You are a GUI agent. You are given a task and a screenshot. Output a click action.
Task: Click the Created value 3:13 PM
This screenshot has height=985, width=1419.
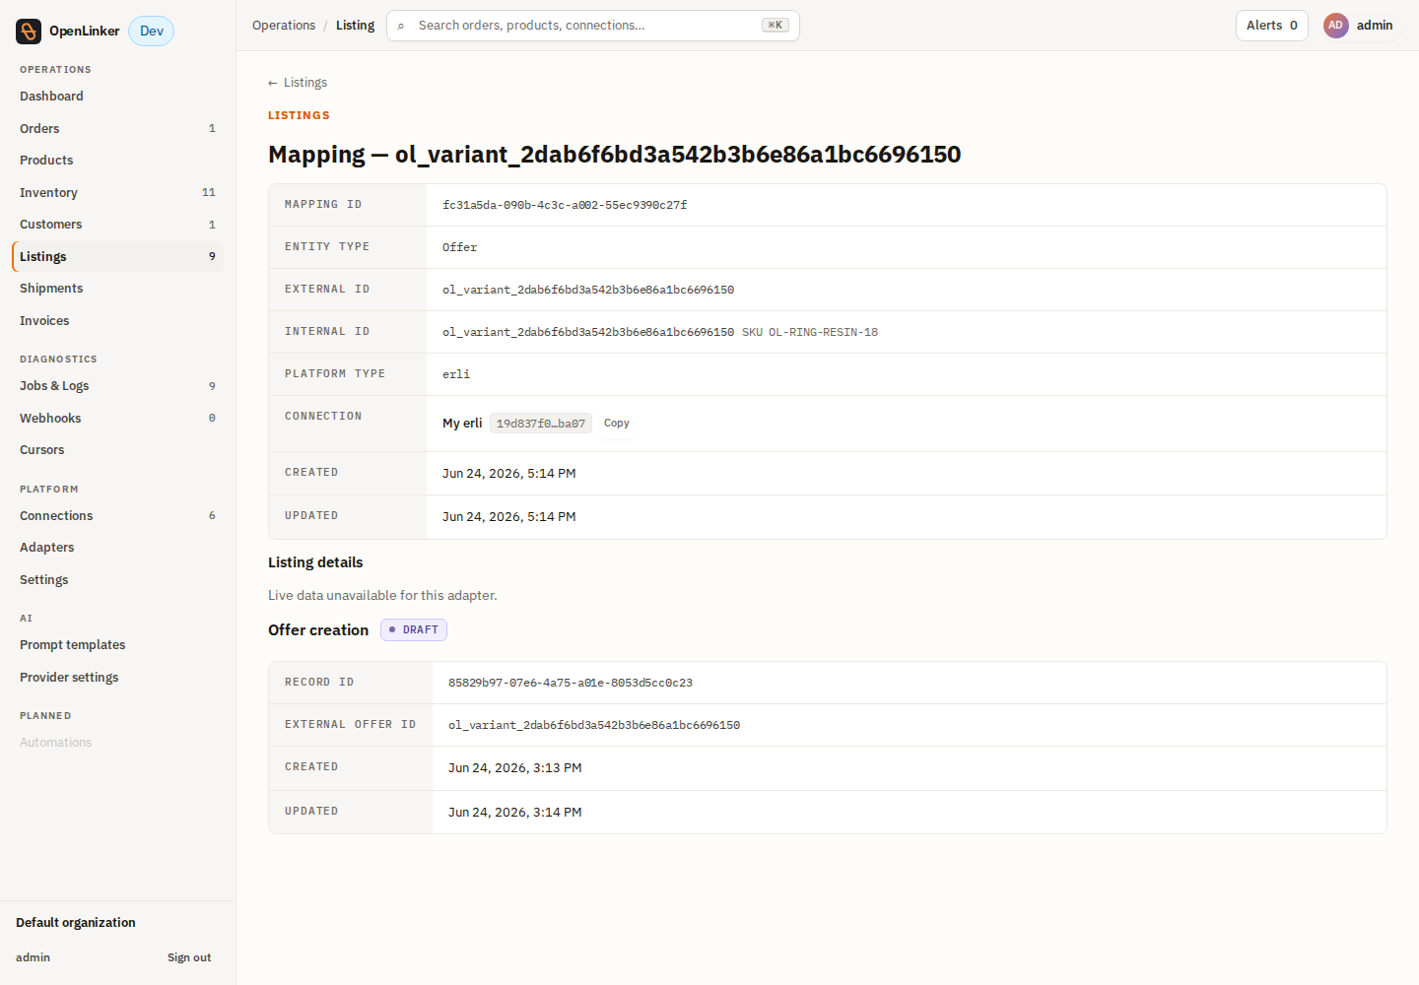coord(515,768)
